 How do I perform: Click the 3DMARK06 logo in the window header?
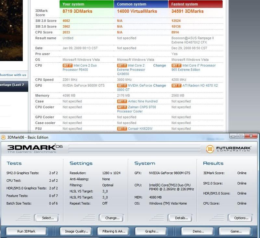tap(35, 148)
